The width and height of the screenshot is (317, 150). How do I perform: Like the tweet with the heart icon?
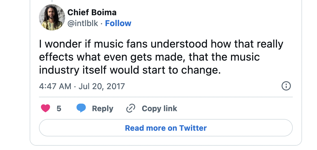coord(45,108)
